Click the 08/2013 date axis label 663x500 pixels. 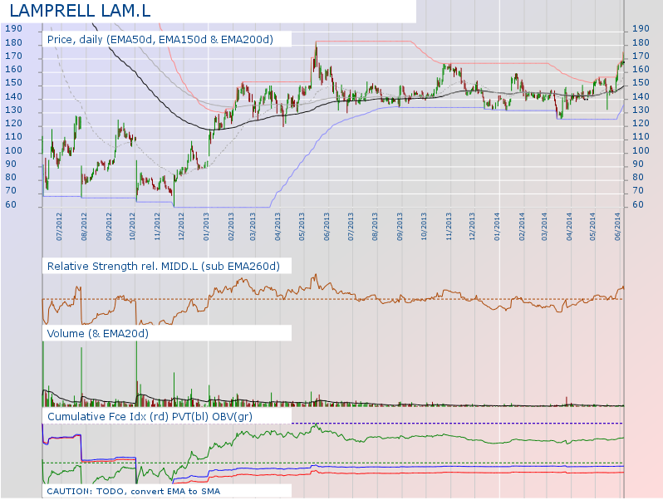point(375,227)
